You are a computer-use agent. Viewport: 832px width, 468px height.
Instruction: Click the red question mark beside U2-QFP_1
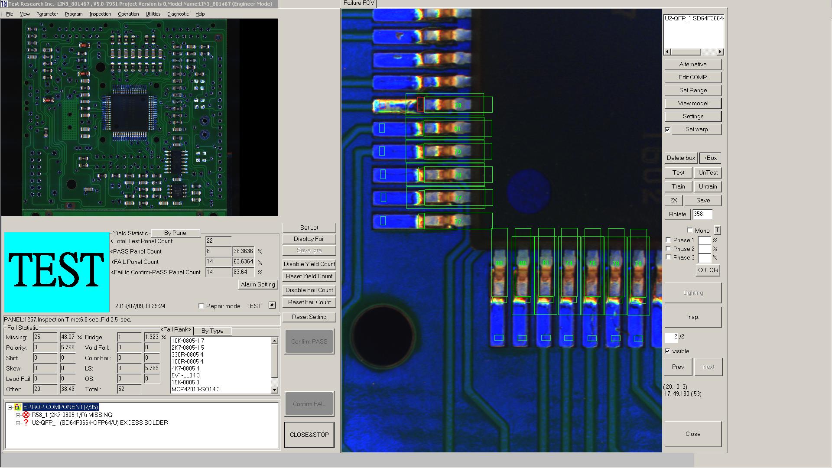26,422
